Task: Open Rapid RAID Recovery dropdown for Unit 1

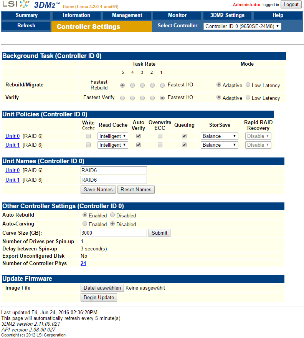Action: click(258, 145)
